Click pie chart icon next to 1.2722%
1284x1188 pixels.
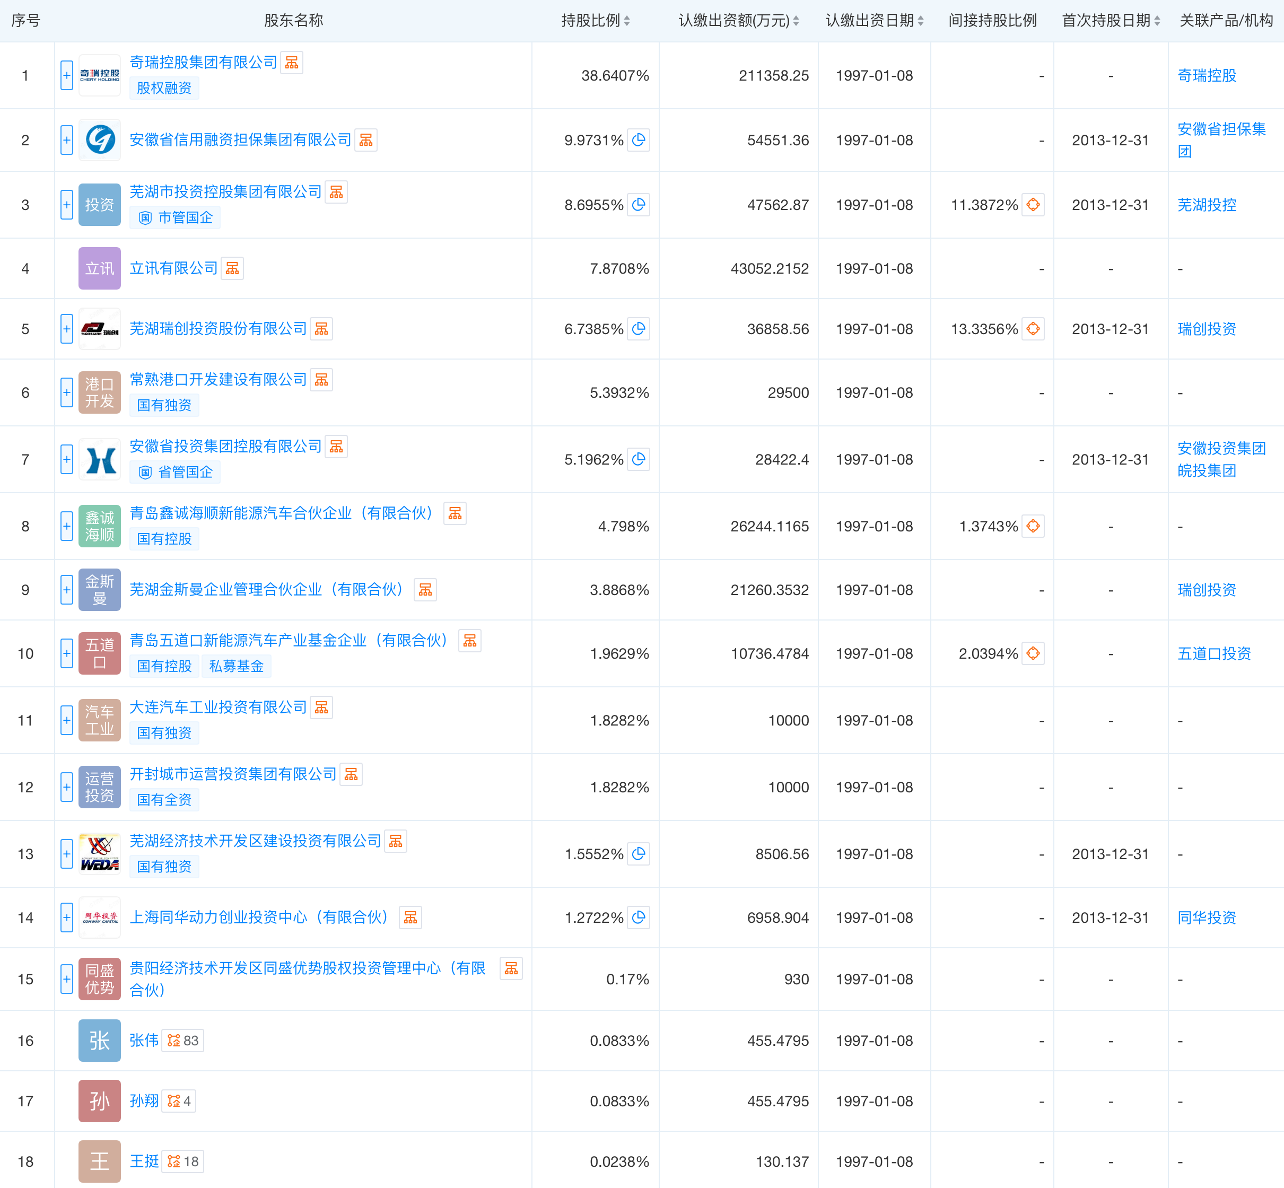tap(639, 918)
